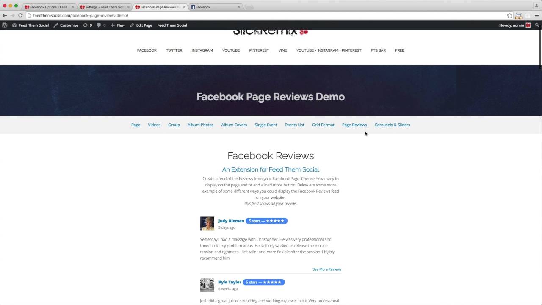Click Judy Aleman's profile photo
542x305 pixels.
click(x=207, y=224)
